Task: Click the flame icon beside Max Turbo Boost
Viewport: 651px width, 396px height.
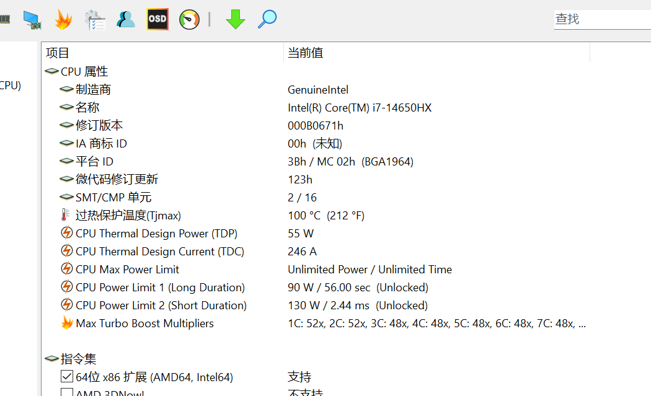Action: pos(66,322)
